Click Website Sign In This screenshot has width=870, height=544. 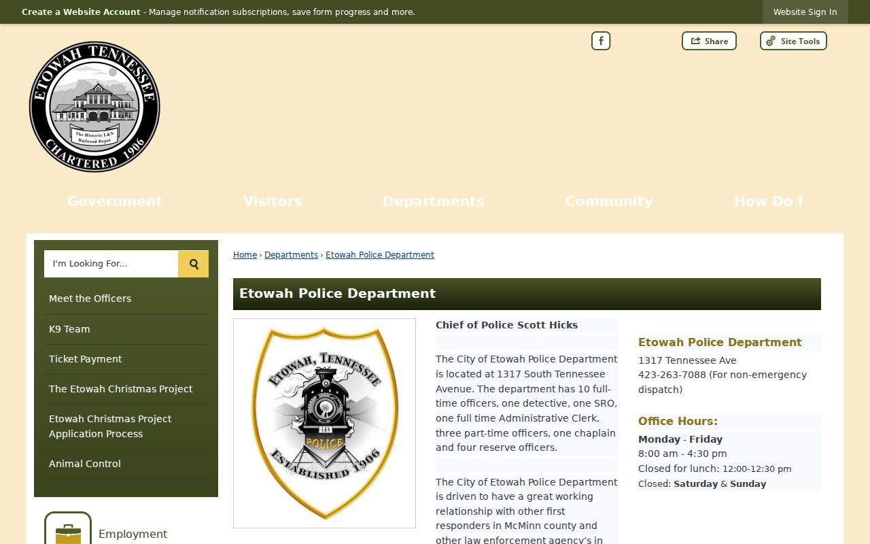[x=805, y=12]
